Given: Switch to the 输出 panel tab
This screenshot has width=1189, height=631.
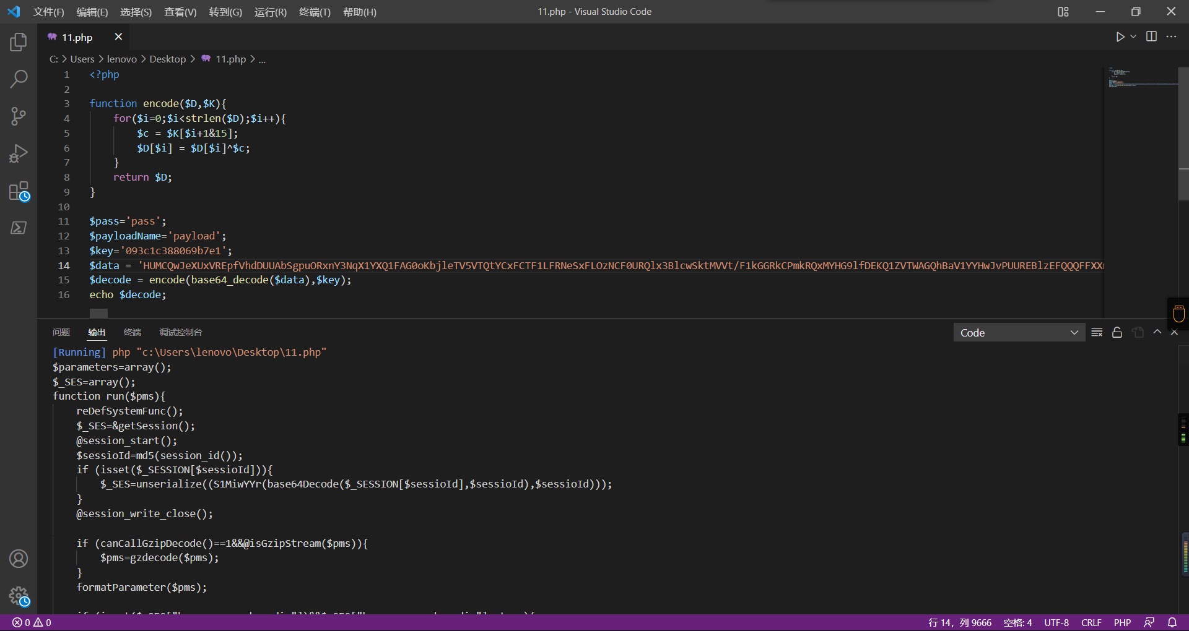Looking at the screenshot, I should 97,332.
